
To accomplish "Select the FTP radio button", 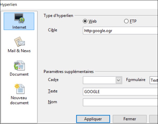I will [x=126, y=21].
